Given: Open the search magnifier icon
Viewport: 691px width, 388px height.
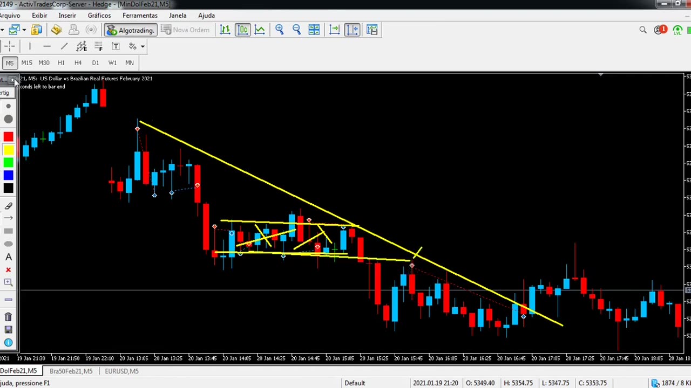Looking at the screenshot, I should [643, 30].
